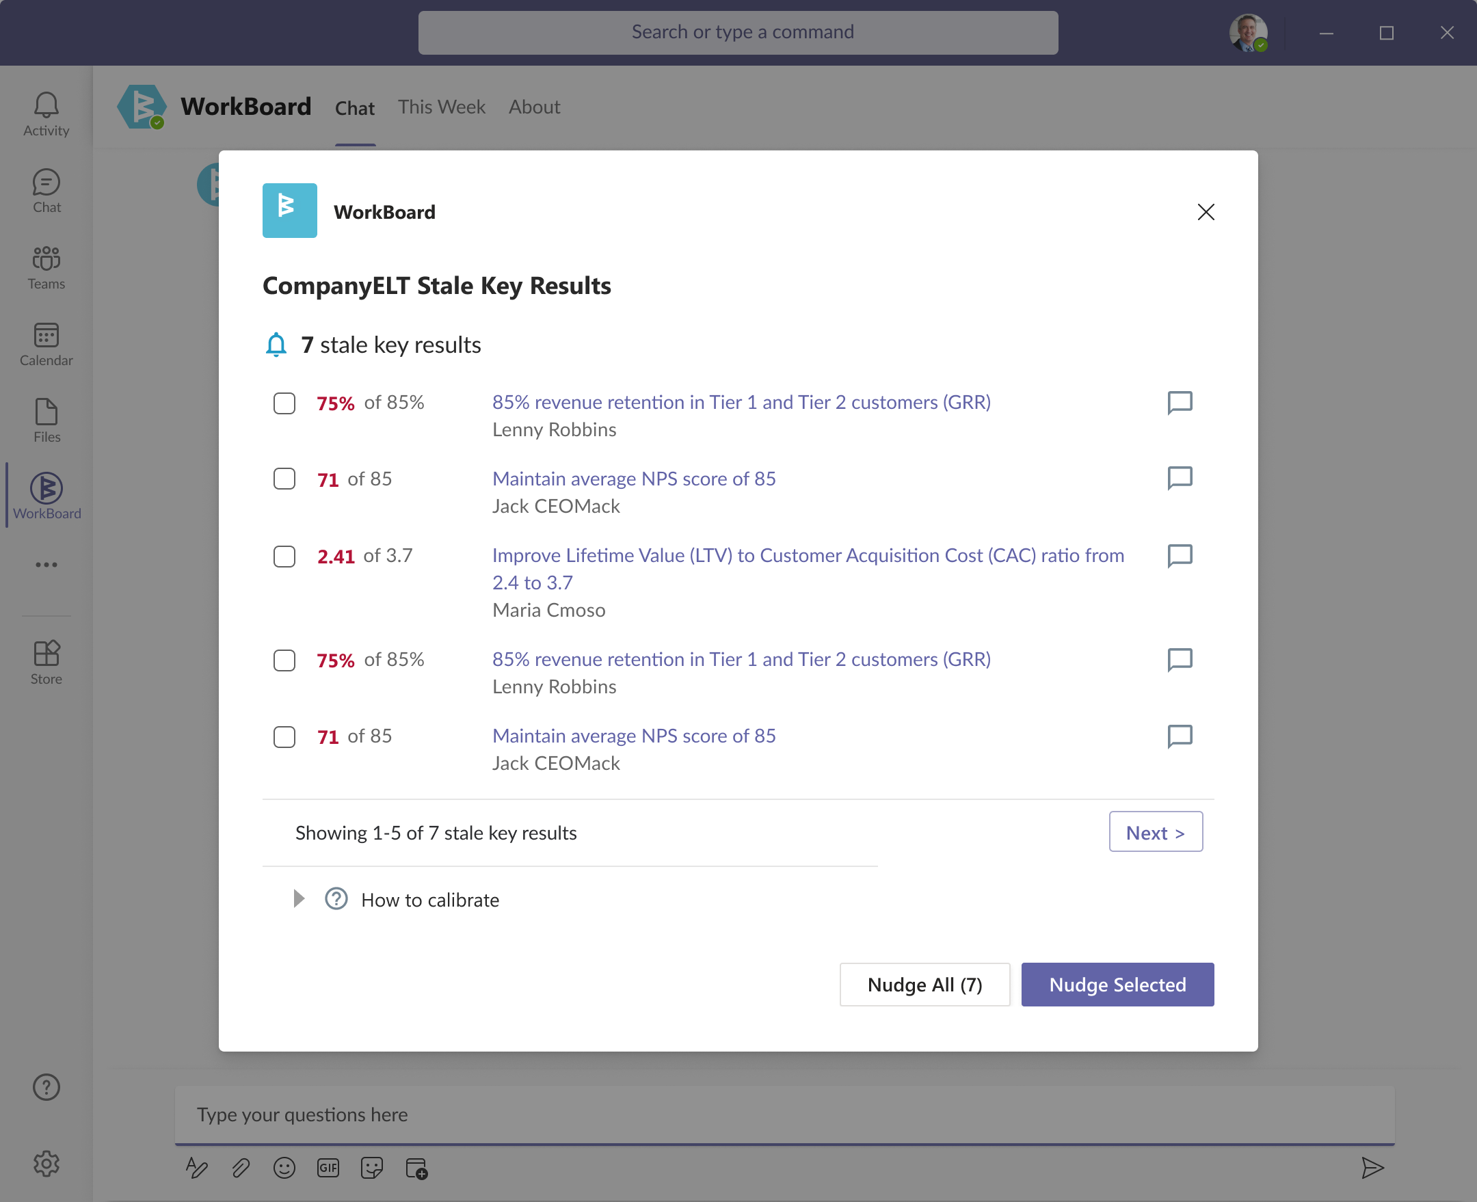The image size is (1477, 1202).
Task: Select the WorkBoard app in the sidebar
Action: [46, 496]
